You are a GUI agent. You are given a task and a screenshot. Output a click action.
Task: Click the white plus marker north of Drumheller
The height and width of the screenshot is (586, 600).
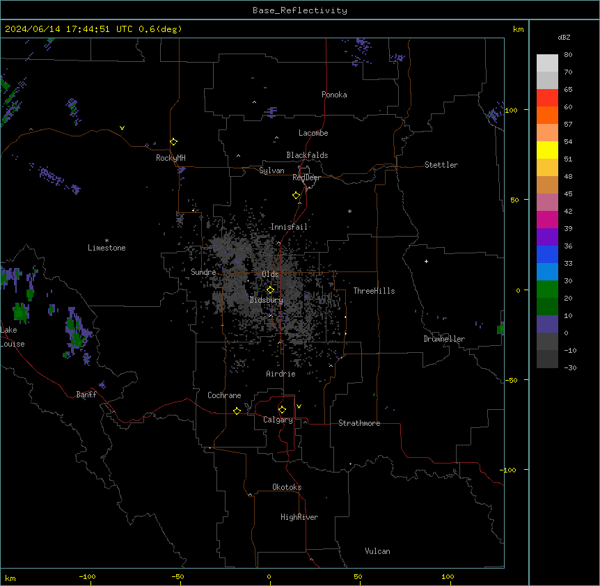[426, 261]
